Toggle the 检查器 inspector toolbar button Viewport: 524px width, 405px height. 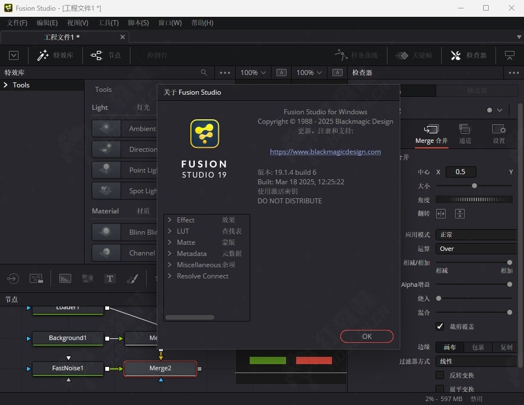[x=468, y=55]
